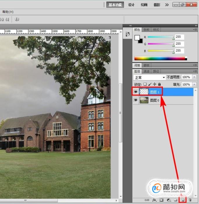This screenshot has height=204, width=199.
Task: Click the link layers icon
Action: 147,200
